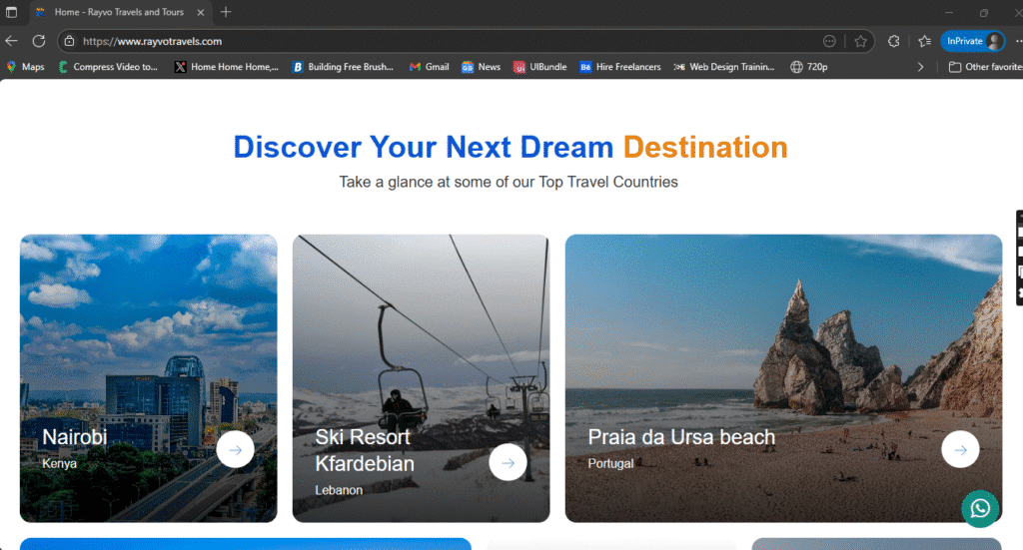Expand the favorites bar overflow chevron

[920, 67]
